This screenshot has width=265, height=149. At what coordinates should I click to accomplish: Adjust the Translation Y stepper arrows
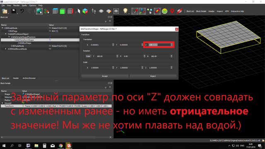pyautogui.click(x=142, y=45)
